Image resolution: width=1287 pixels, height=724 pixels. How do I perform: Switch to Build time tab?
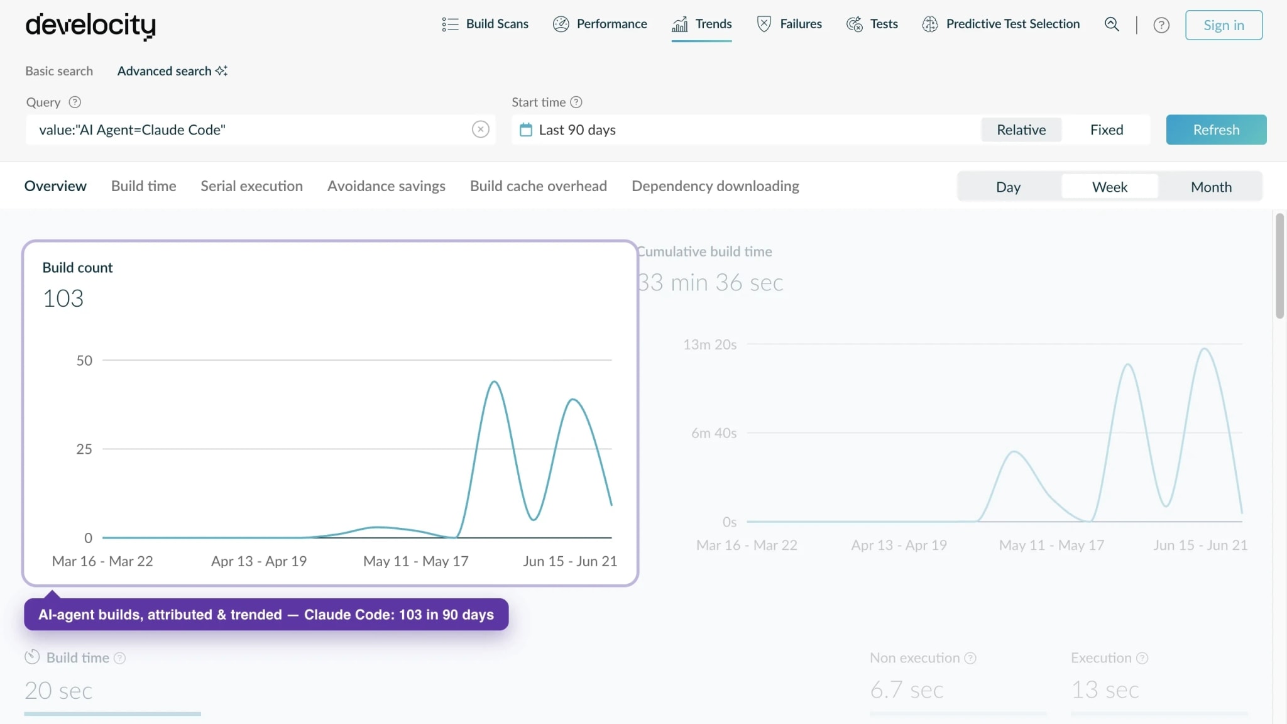coord(143,186)
